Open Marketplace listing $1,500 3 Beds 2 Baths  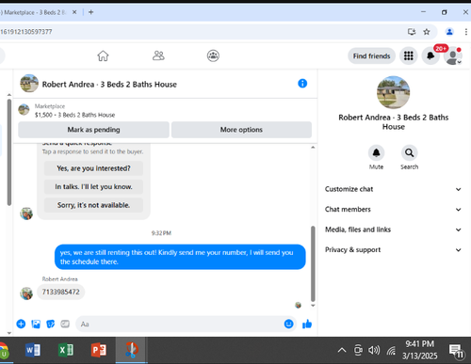(x=74, y=111)
